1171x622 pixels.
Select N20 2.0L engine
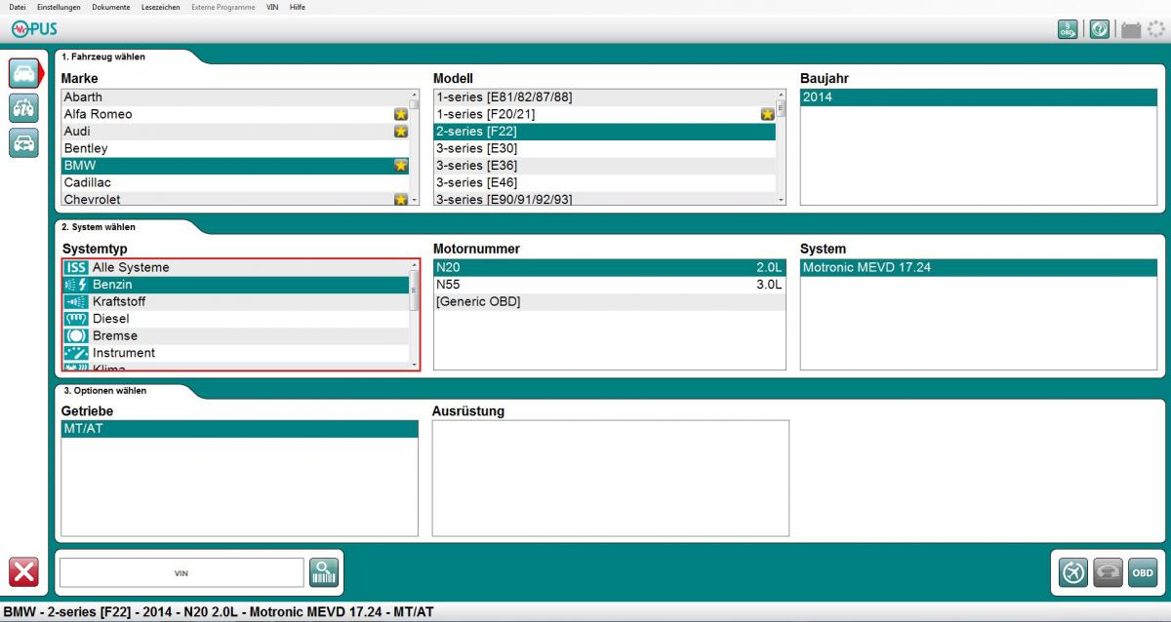pyautogui.click(x=609, y=267)
